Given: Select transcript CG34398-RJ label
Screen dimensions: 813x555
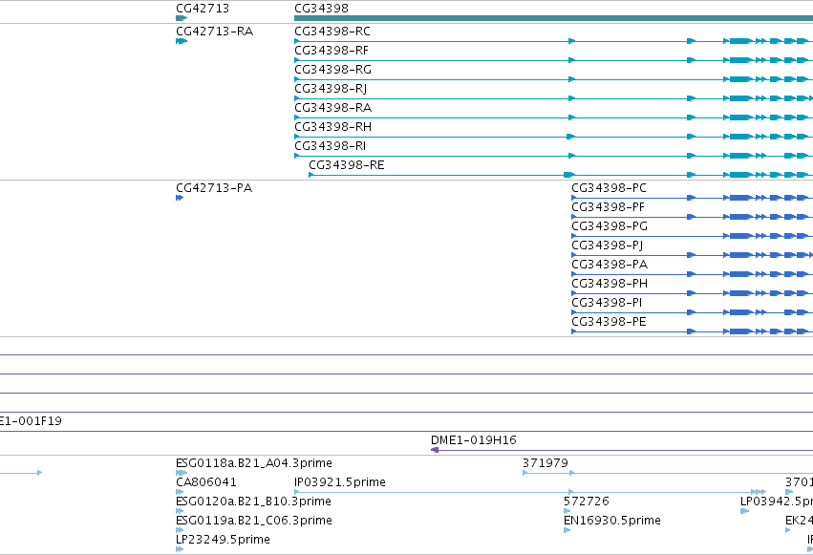Looking at the screenshot, I should (331, 89).
